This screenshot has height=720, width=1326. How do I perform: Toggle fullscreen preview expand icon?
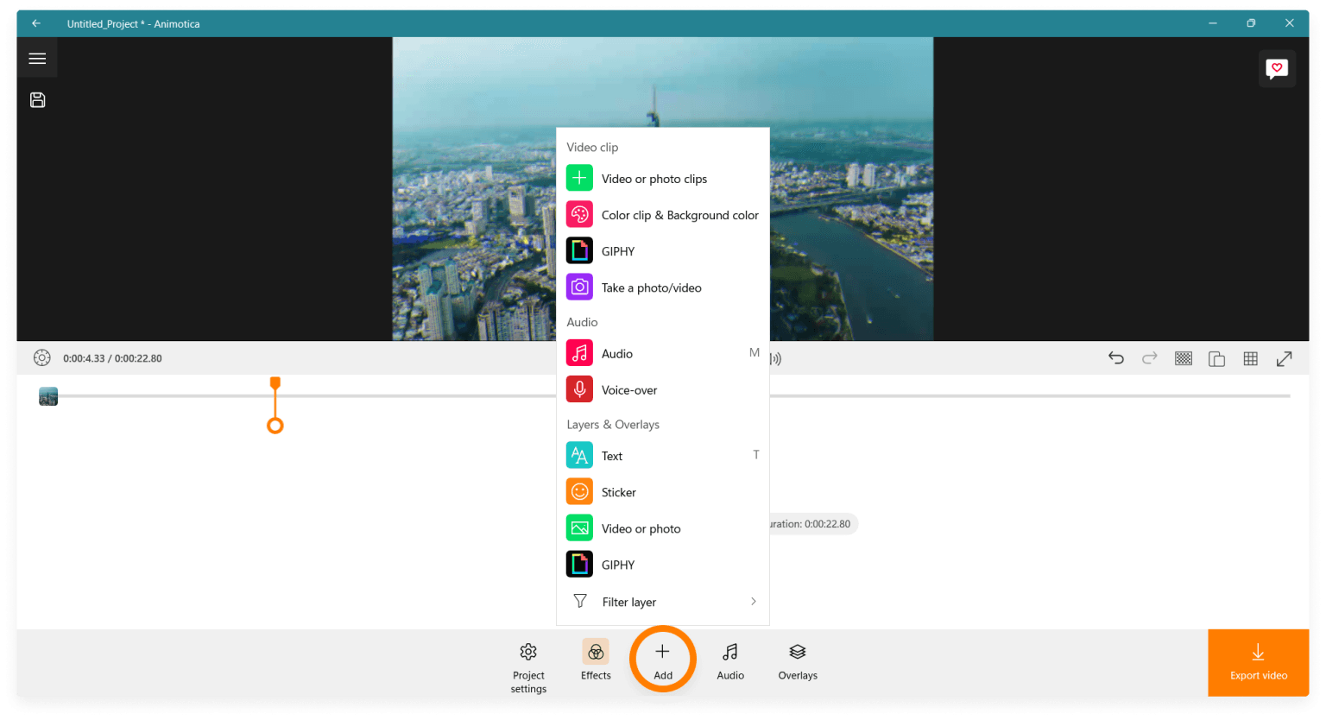(x=1284, y=358)
